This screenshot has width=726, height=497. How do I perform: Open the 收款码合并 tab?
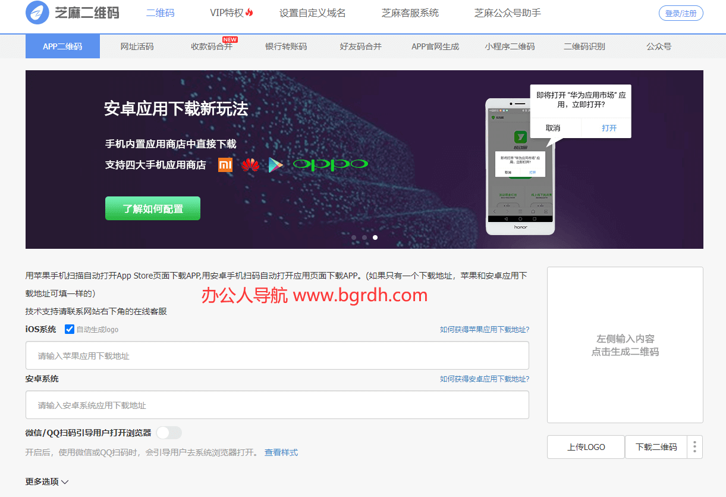pos(211,46)
